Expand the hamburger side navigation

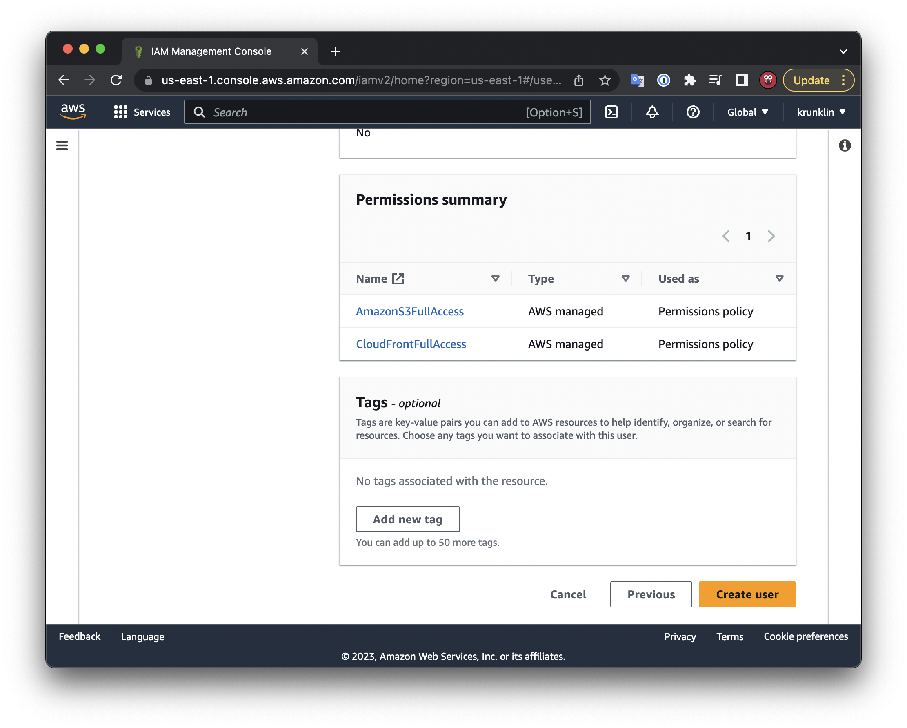point(62,146)
